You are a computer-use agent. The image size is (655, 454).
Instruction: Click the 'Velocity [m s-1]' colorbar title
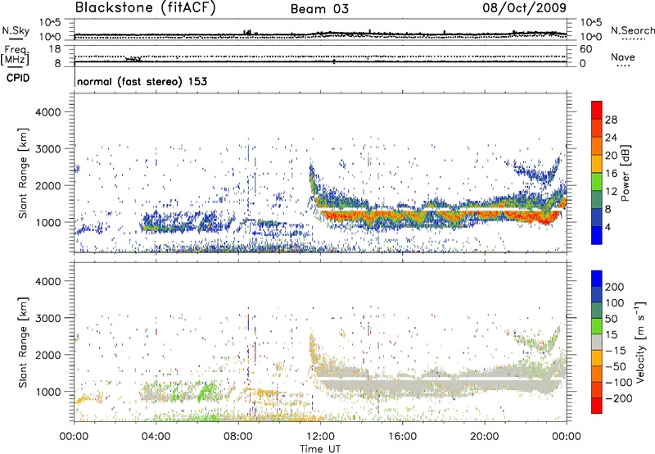click(x=640, y=342)
